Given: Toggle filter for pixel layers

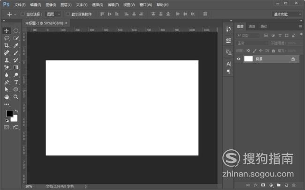Looking at the screenshot, I should click(266, 35).
